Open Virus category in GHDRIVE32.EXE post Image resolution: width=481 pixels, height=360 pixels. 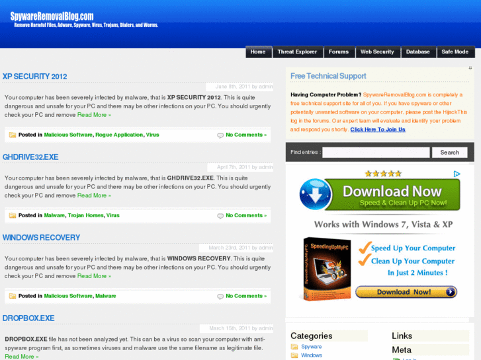113,215
